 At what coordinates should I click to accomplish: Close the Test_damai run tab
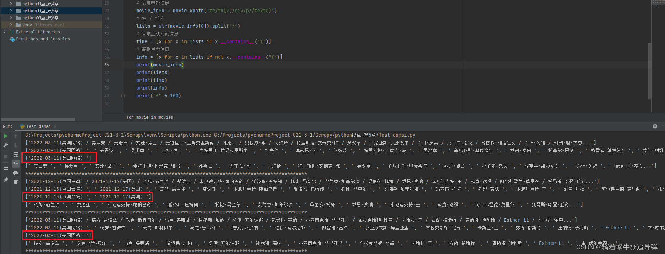(x=55, y=126)
